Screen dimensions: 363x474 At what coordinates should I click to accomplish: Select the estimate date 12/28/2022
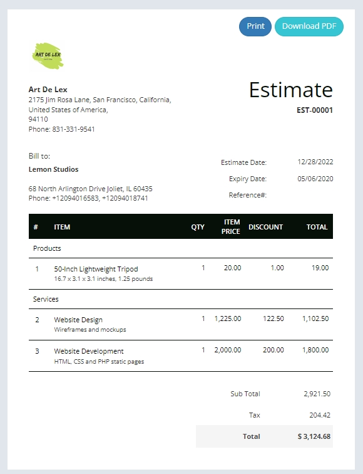click(315, 162)
